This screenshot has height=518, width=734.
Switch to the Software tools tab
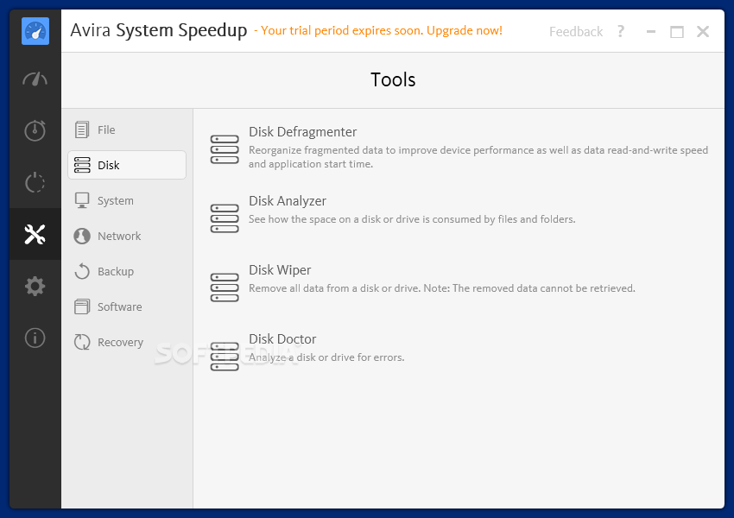[127, 307]
